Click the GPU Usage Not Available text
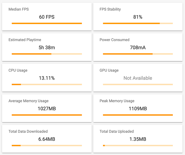This screenshot has width=185, height=155. 138,78
